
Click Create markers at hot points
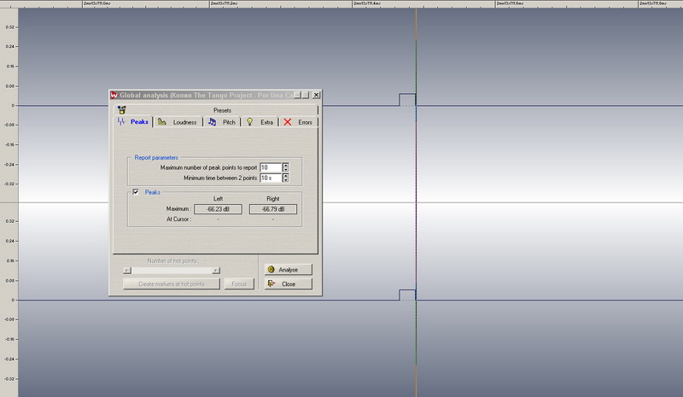click(x=172, y=284)
